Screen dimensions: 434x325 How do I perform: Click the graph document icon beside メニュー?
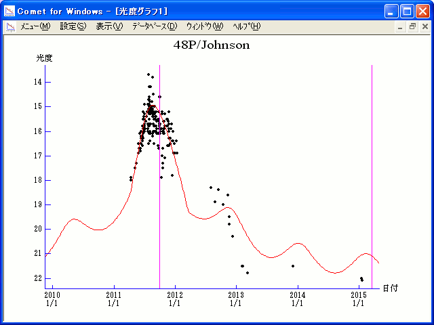tap(11, 26)
